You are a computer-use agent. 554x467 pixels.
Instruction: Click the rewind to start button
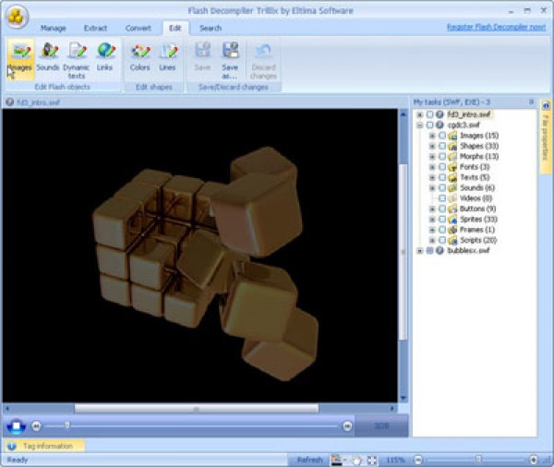point(36,426)
